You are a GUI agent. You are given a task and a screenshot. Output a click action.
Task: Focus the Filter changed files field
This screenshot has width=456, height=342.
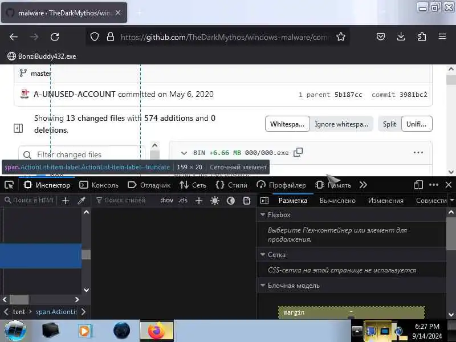(x=82, y=154)
